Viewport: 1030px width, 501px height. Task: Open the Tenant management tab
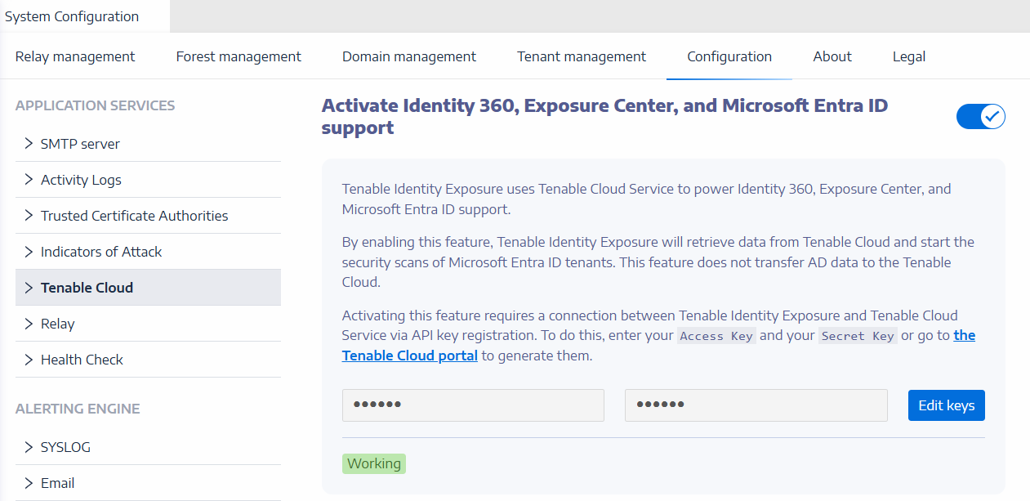click(582, 56)
